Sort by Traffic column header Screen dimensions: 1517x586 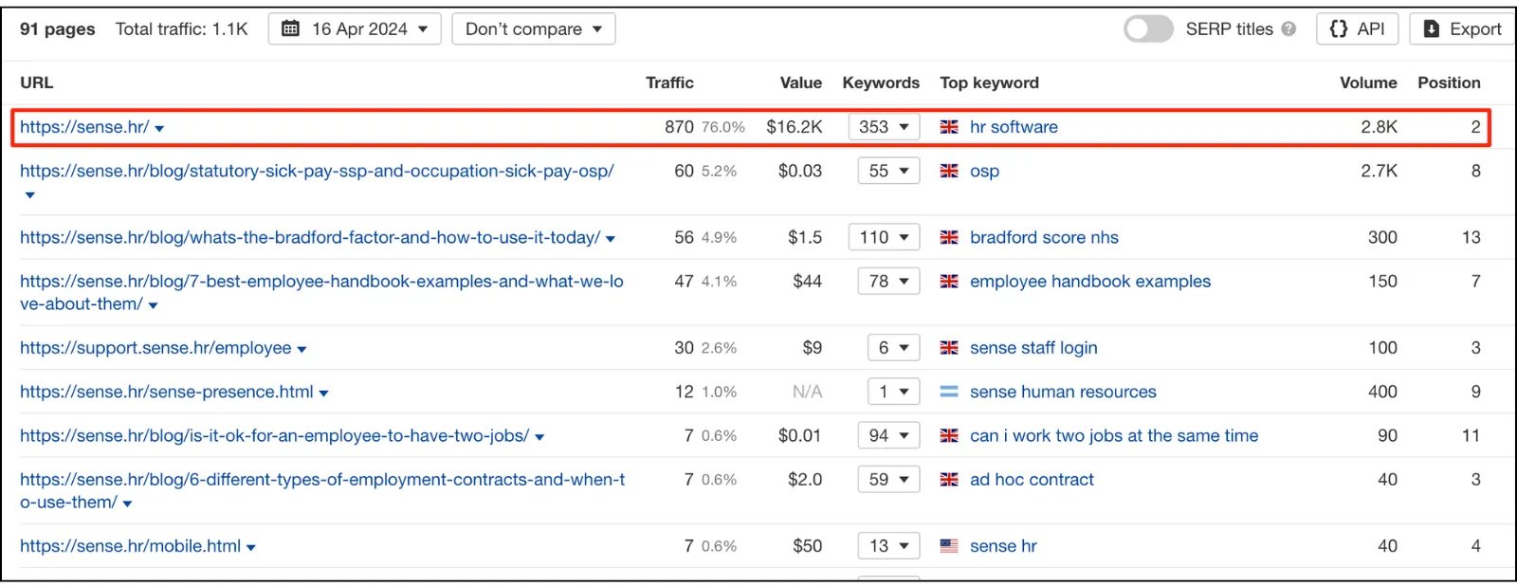[x=669, y=82]
